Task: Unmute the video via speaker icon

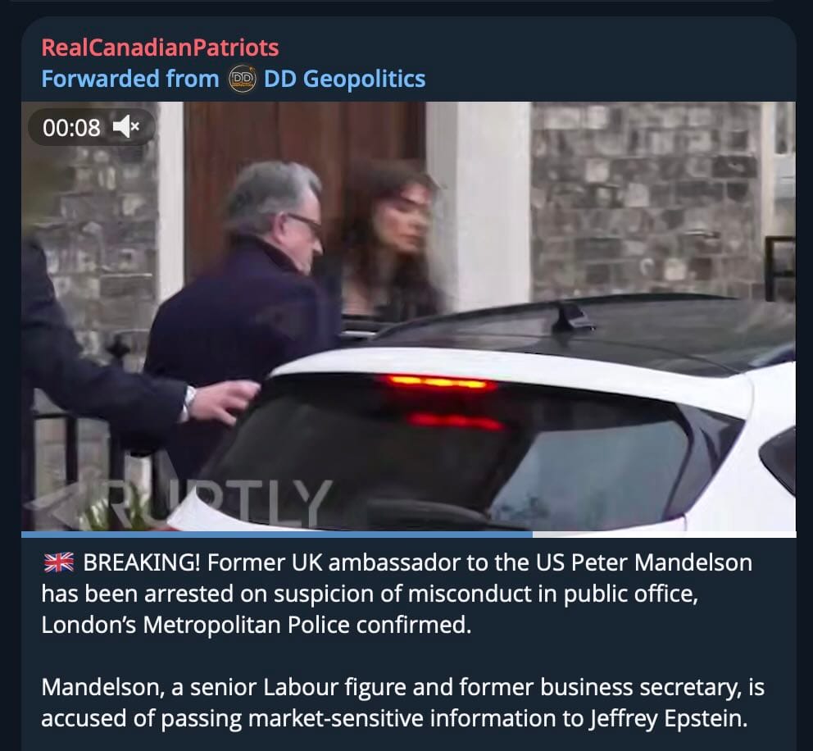Action: [126, 127]
